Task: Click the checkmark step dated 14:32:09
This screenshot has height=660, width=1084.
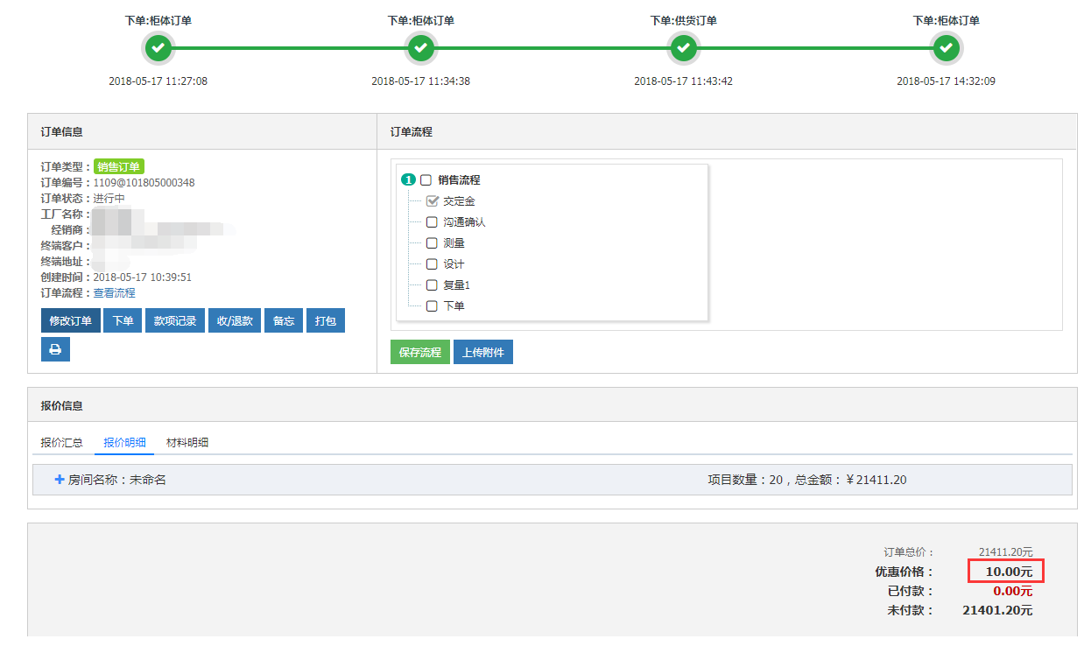Action: pyautogui.click(x=946, y=49)
